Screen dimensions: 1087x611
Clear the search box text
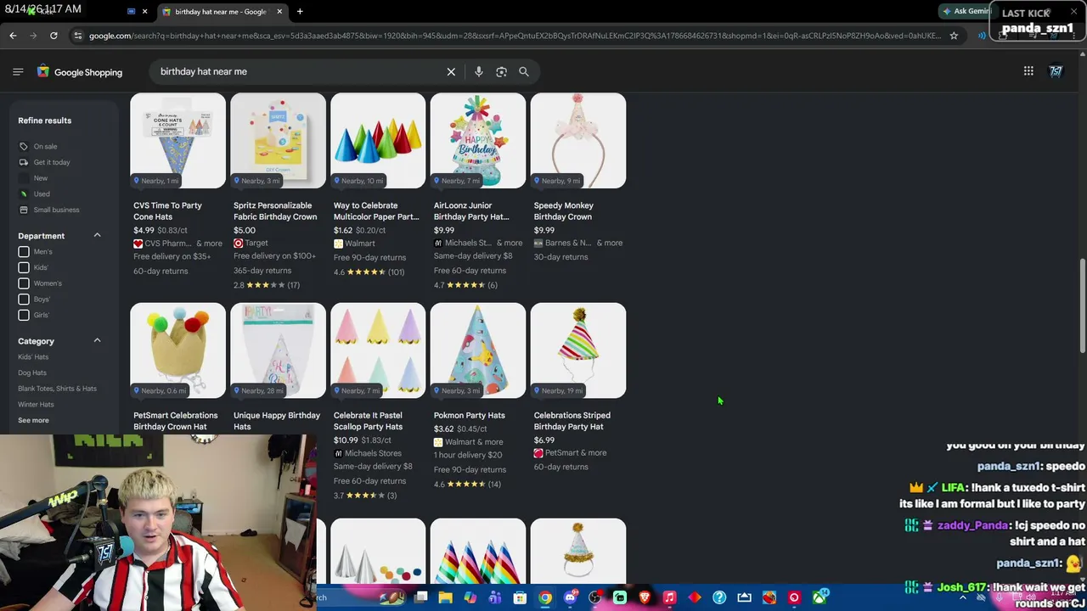pyautogui.click(x=451, y=71)
